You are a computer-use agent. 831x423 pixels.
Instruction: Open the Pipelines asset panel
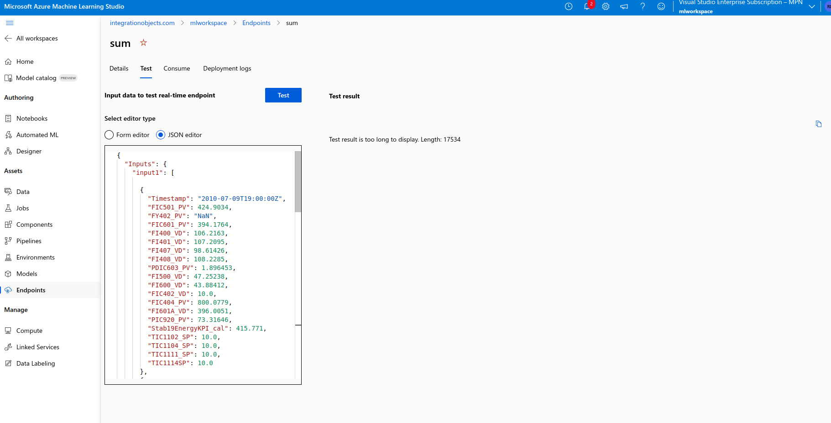pos(28,240)
